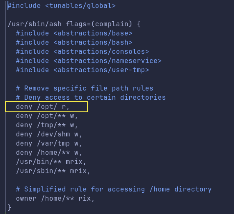Click the abstractions/consoles include line
Screen dimensions: 234x214
tap(82, 52)
